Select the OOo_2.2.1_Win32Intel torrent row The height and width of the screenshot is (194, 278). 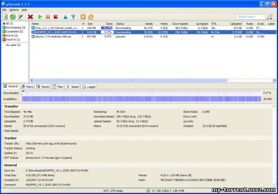coord(153,28)
